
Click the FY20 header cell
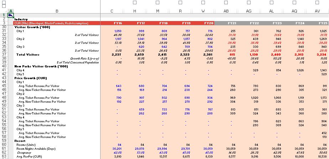[x=203, y=23]
